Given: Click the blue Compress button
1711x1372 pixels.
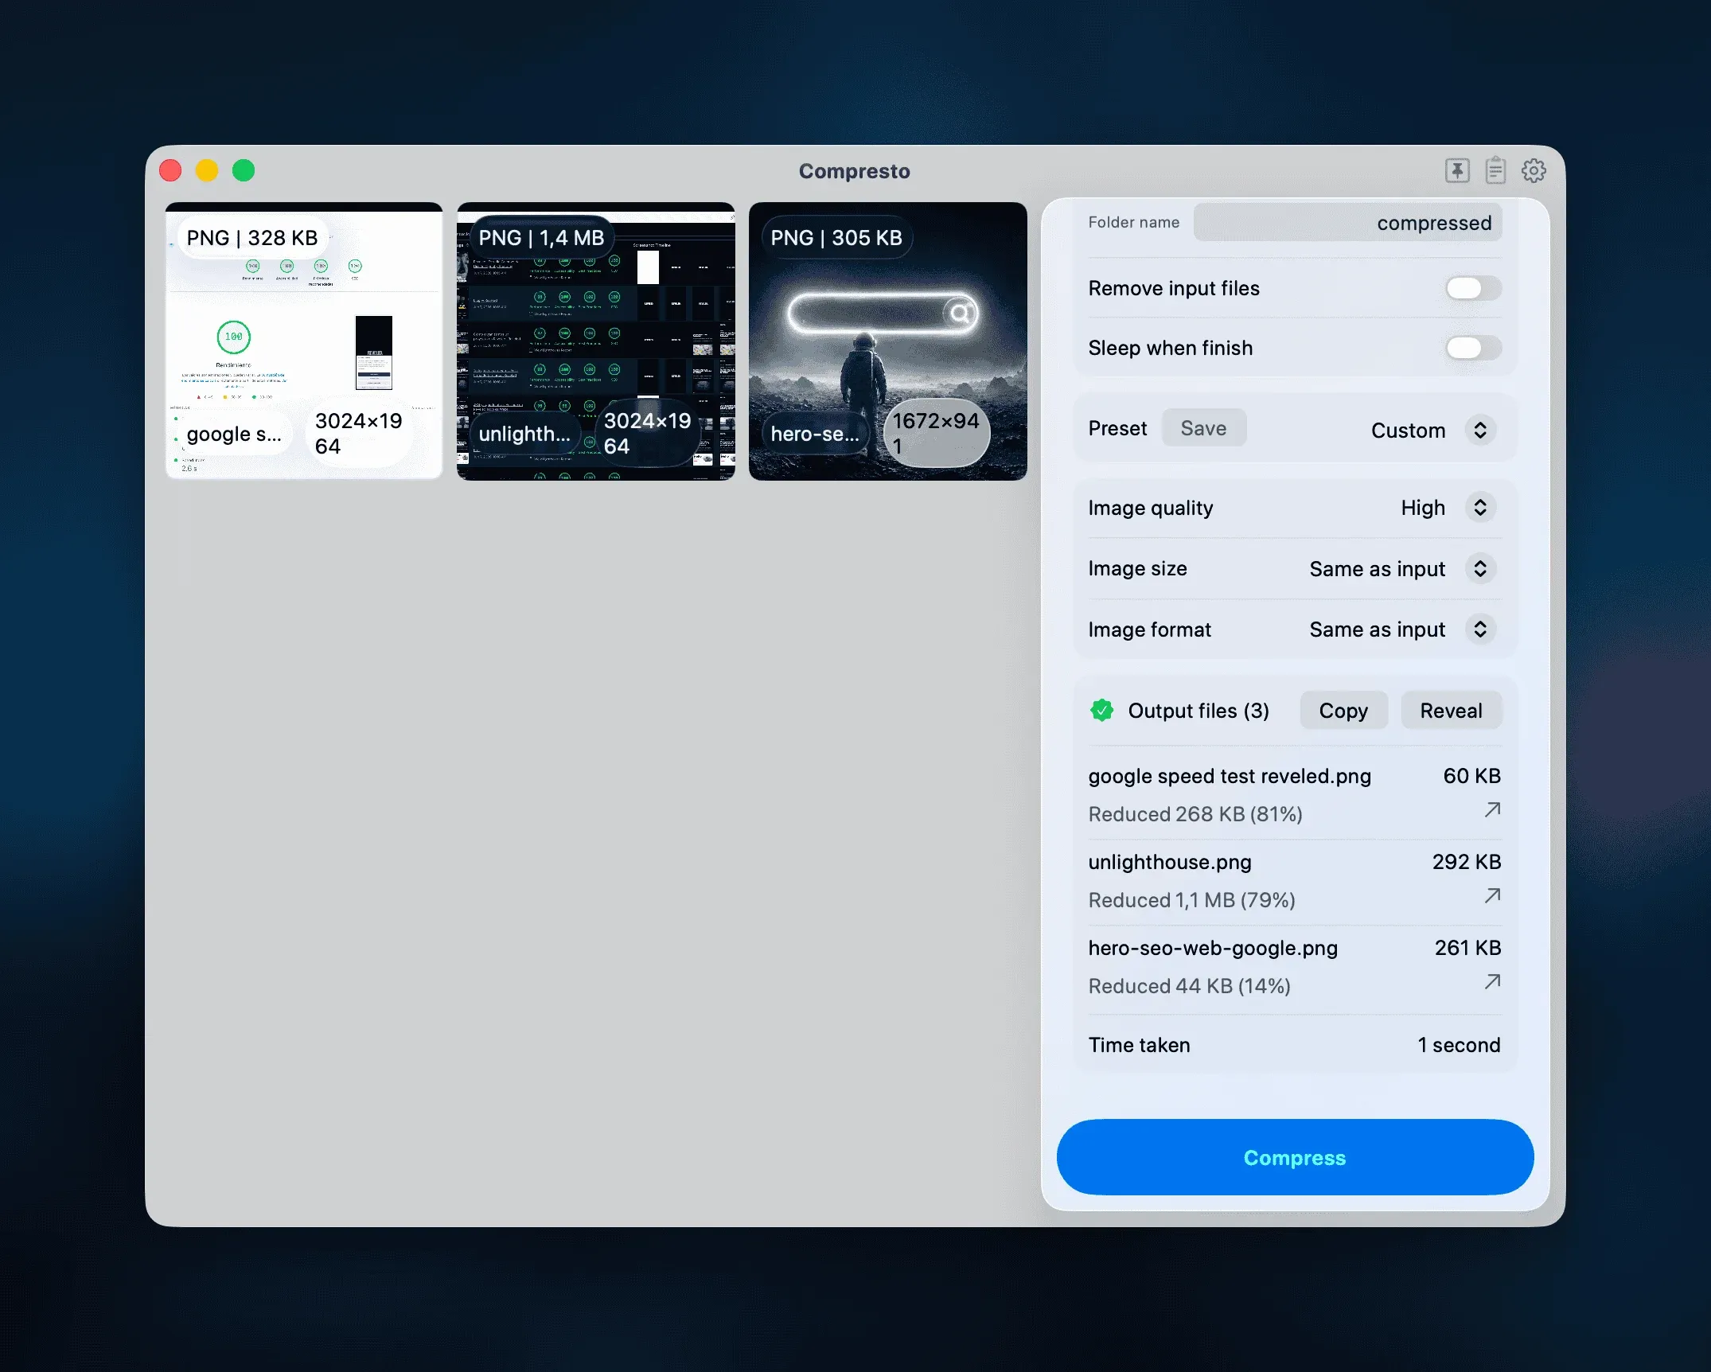Looking at the screenshot, I should 1295,1157.
